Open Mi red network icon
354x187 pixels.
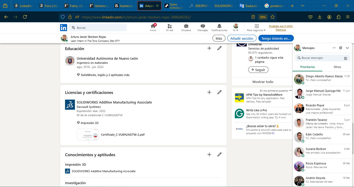(x=169, y=28)
